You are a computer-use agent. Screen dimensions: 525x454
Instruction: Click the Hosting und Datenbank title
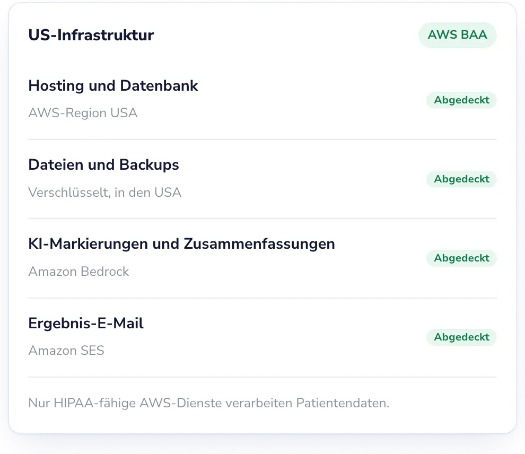[113, 86]
